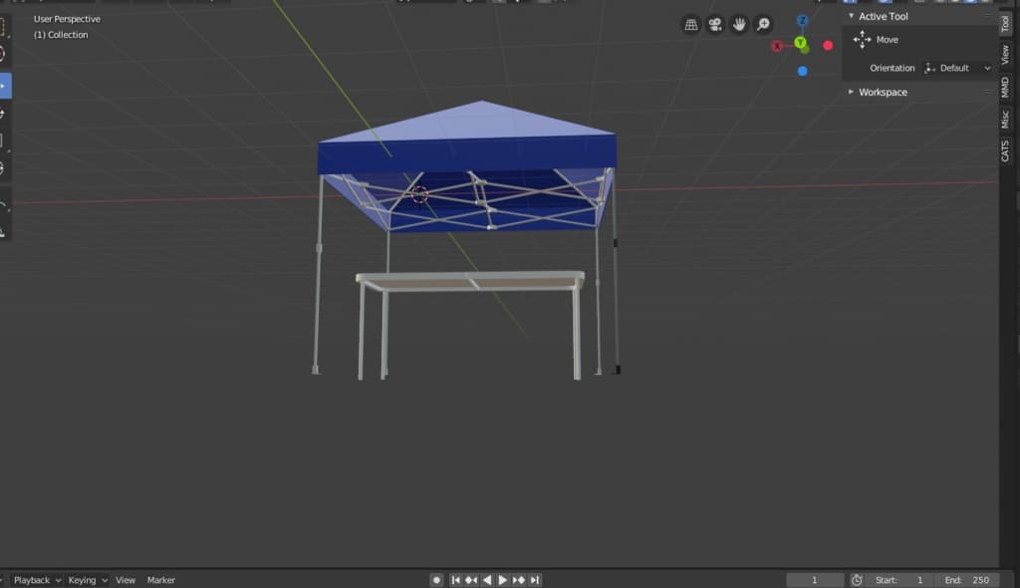The height and width of the screenshot is (588, 1020).
Task: Click the 'User Perspective' viewport label
Action: point(67,19)
